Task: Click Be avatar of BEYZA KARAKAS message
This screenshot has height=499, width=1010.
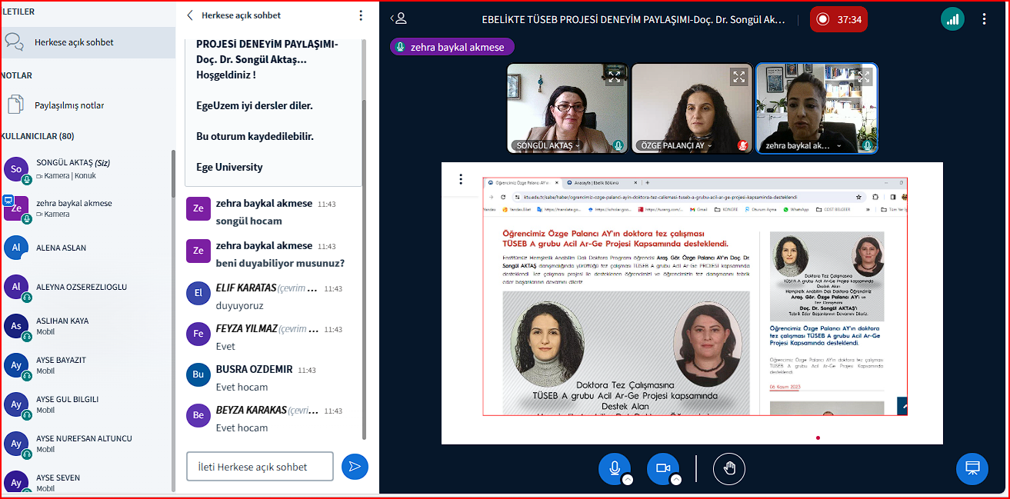Action: tap(198, 415)
